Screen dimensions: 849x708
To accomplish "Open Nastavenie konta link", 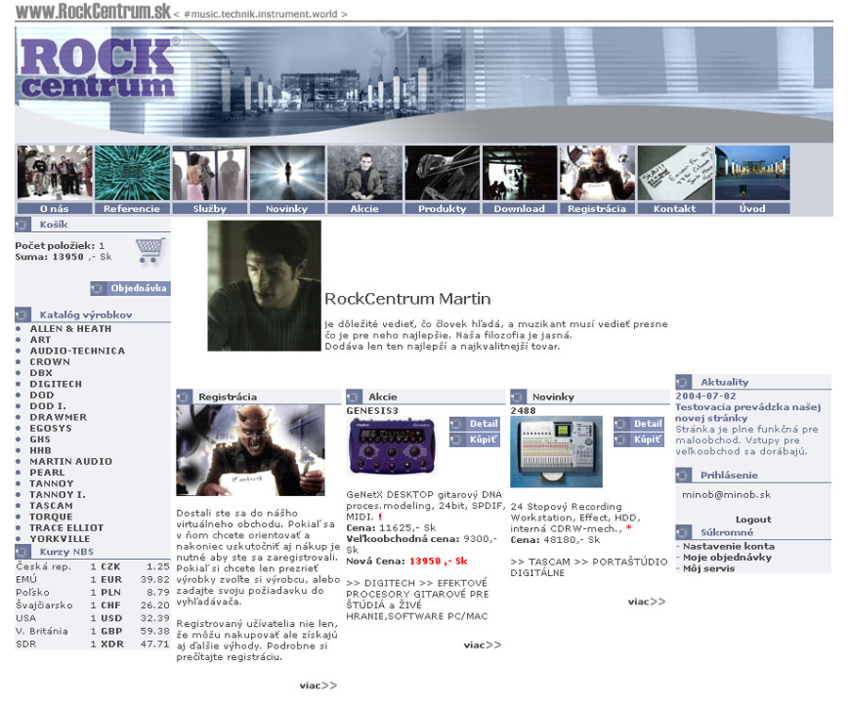I will tap(728, 547).
